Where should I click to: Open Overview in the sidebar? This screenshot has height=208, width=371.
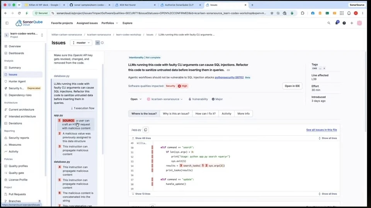click(x=14, y=46)
